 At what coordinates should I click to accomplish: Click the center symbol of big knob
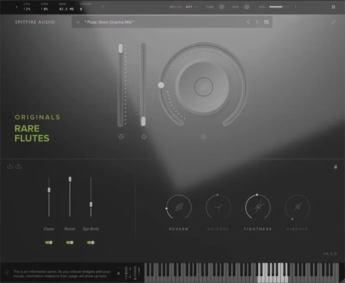(204, 87)
